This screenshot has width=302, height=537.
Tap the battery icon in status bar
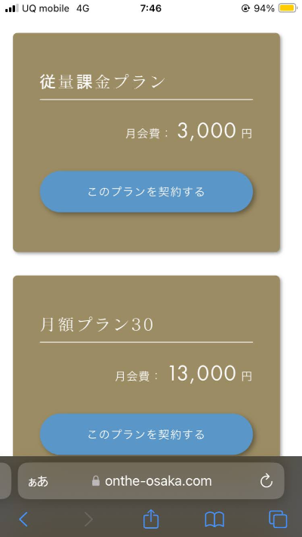tap(287, 8)
